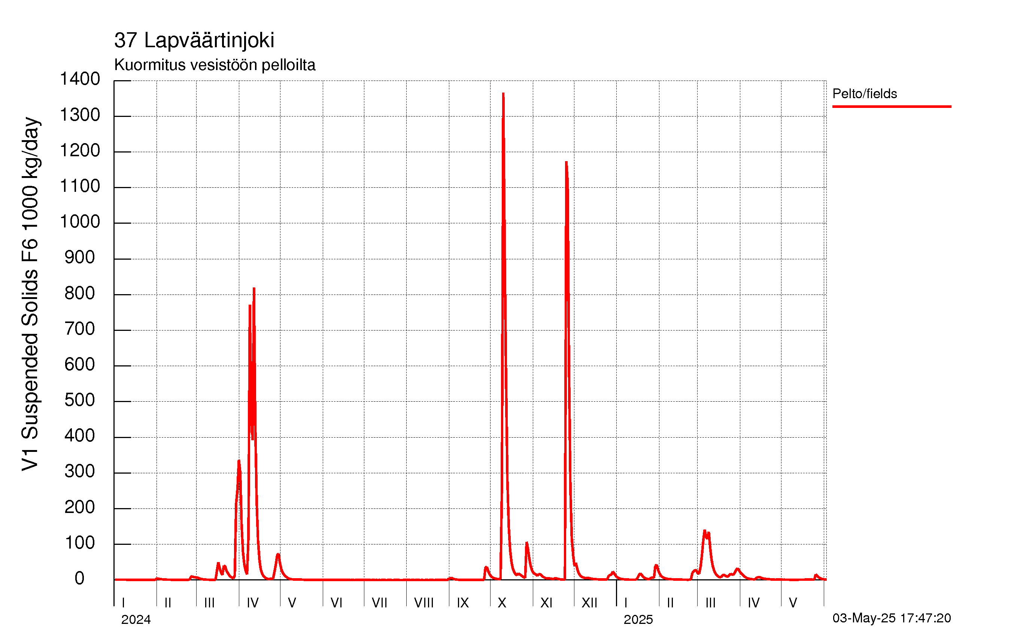This screenshot has width=1011, height=637.
Task: Click the y-axis value "1100"
Action: [x=80, y=186]
